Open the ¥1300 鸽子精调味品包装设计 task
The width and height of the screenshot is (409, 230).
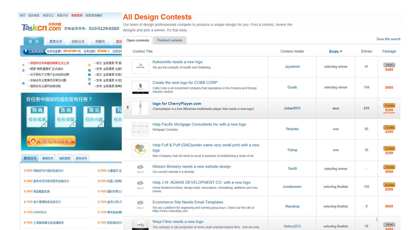(42, 202)
